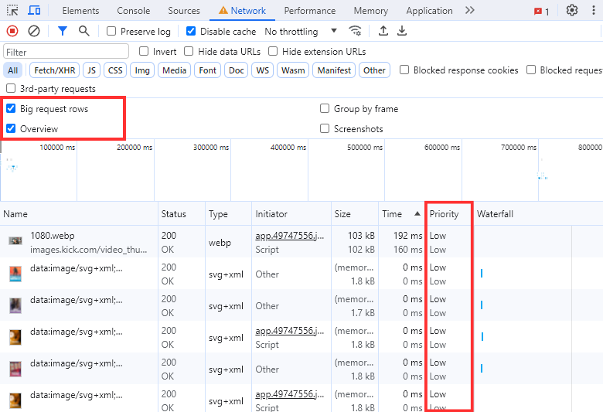Filter by Manifest requests
Image resolution: width=603 pixels, height=412 pixels.
coord(334,70)
